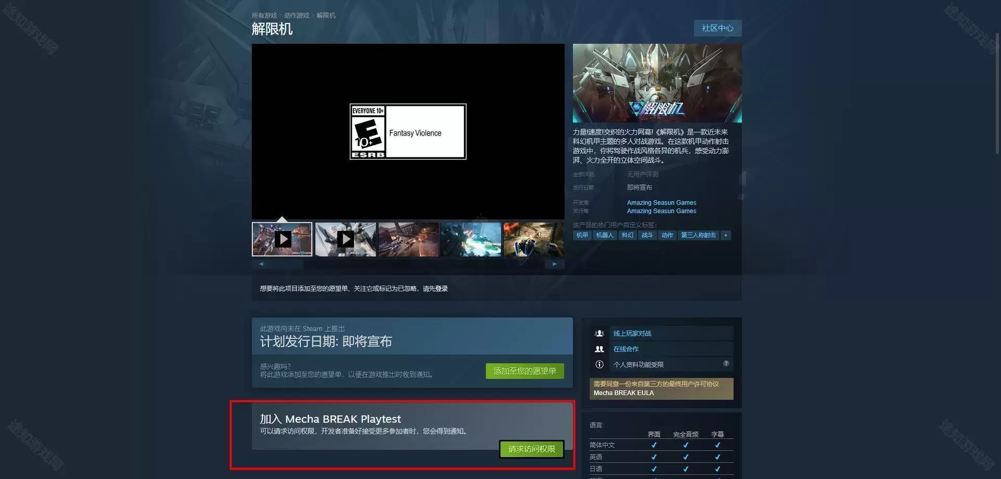
Task: Click 添加至您的愿望单 button
Action: click(524, 371)
